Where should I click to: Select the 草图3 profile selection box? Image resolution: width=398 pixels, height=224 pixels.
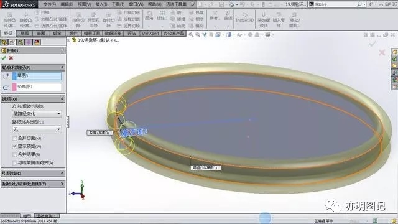(x=37, y=76)
